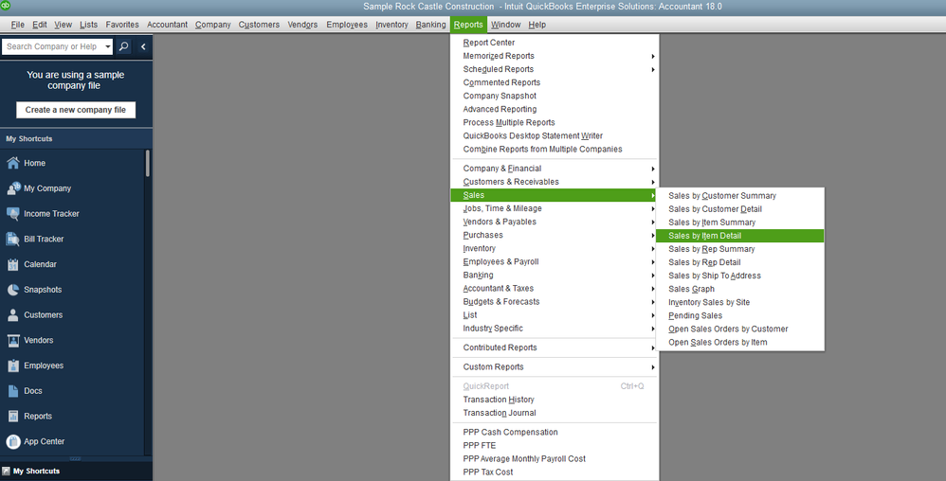Click Create a new company file button
Screen dimensions: 946x481
tap(76, 110)
